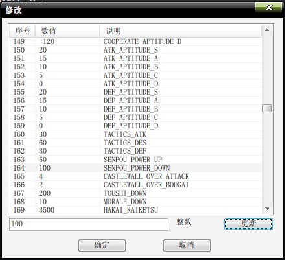Choose the TACTICS_DES entry
This screenshot has height=260, width=285.
pos(135,143)
